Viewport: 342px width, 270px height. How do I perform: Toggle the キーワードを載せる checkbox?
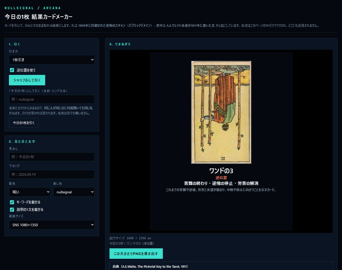click(x=12, y=202)
